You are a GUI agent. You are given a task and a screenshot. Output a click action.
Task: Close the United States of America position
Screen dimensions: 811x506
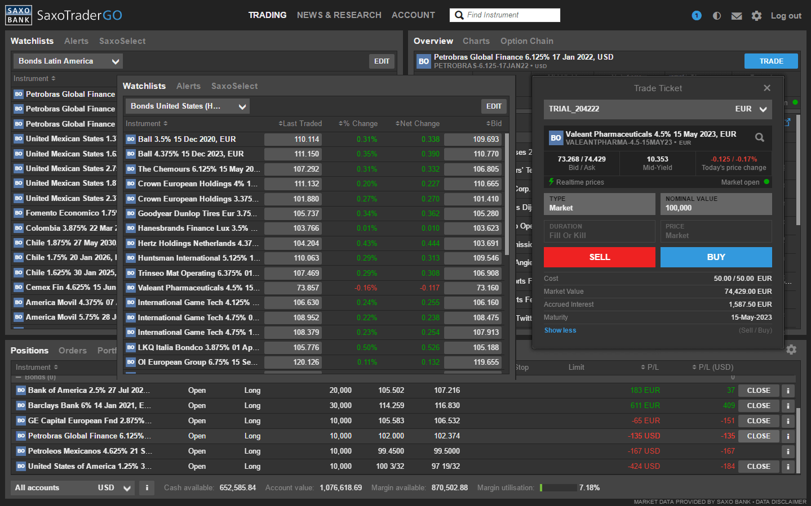(x=759, y=467)
